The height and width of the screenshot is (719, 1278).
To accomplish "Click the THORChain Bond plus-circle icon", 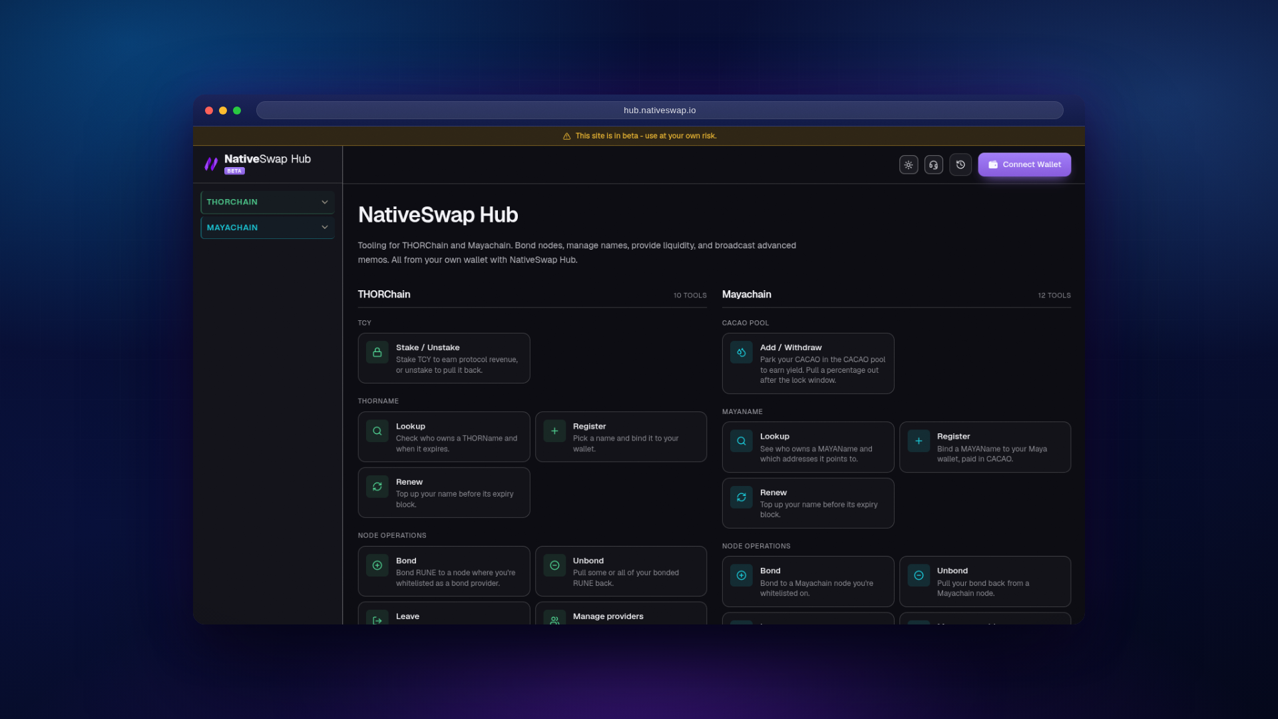I will (x=377, y=565).
